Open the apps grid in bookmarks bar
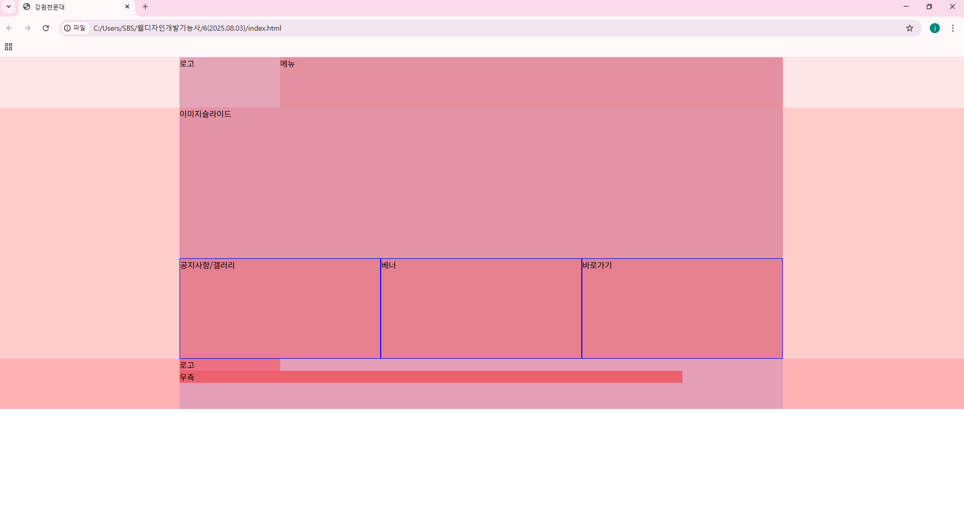This screenshot has height=511, width=964. (x=9, y=47)
